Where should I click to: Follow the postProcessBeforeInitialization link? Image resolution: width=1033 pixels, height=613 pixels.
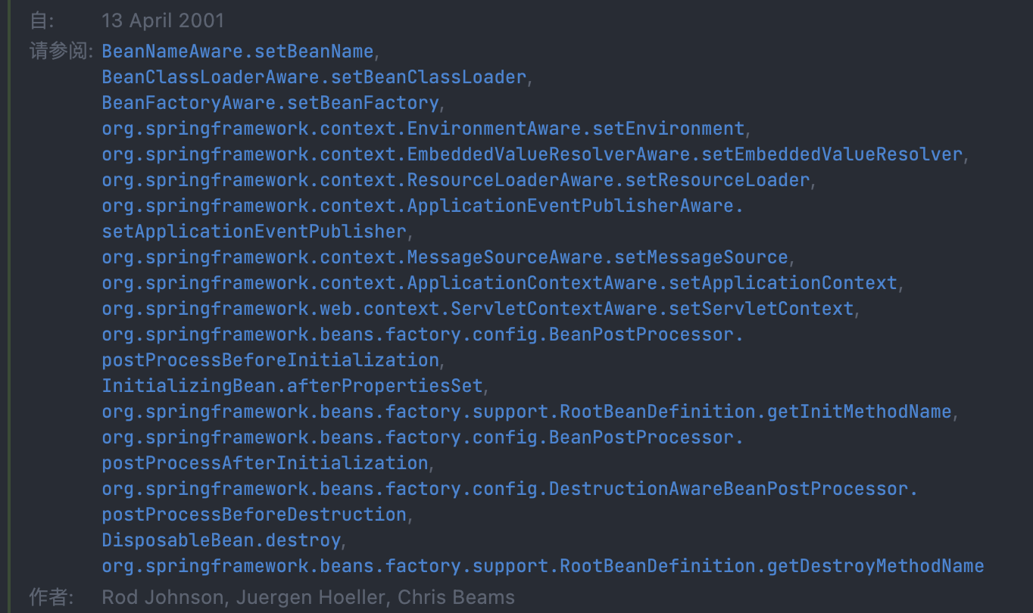(x=270, y=360)
